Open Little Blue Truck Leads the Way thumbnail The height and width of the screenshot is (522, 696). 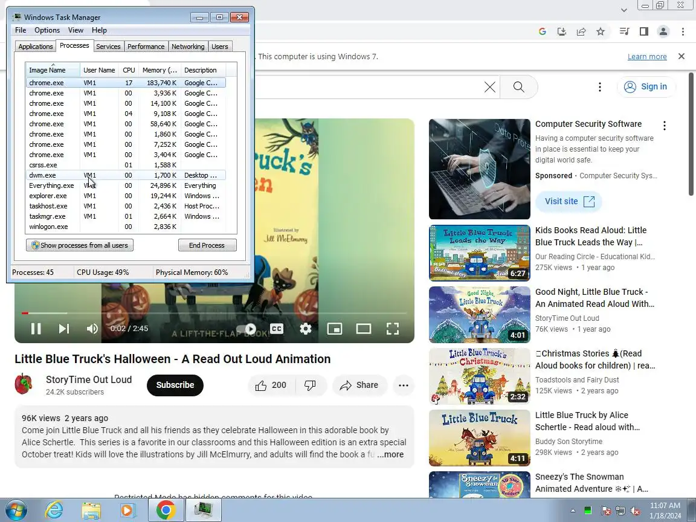tap(479, 253)
